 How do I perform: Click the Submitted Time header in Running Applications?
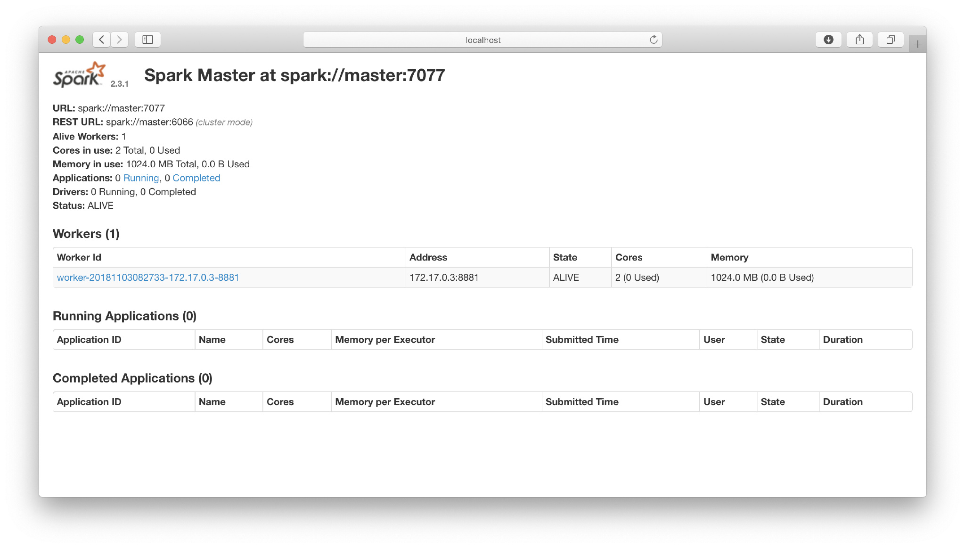[x=581, y=339]
